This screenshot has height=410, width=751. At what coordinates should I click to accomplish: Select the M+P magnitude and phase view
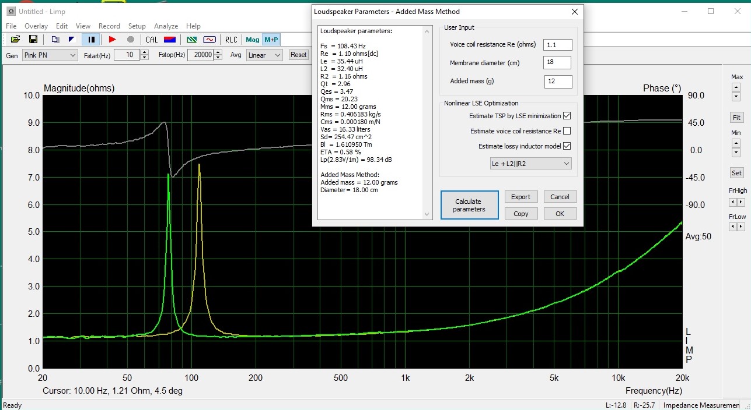click(x=271, y=40)
